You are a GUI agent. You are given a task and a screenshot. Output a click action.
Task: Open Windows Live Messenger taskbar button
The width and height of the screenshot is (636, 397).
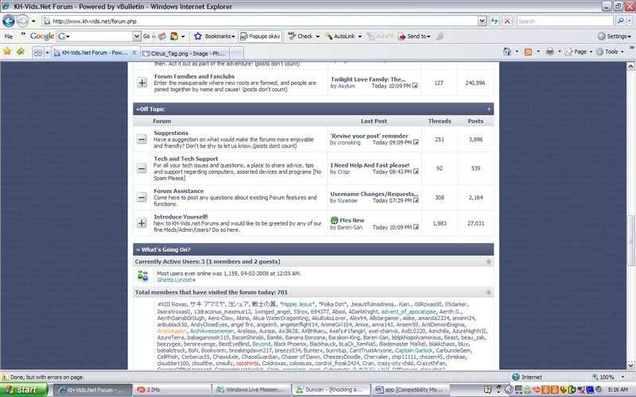251,390
